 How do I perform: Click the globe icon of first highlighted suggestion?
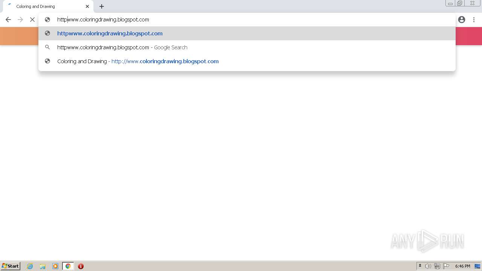tap(47, 33)
